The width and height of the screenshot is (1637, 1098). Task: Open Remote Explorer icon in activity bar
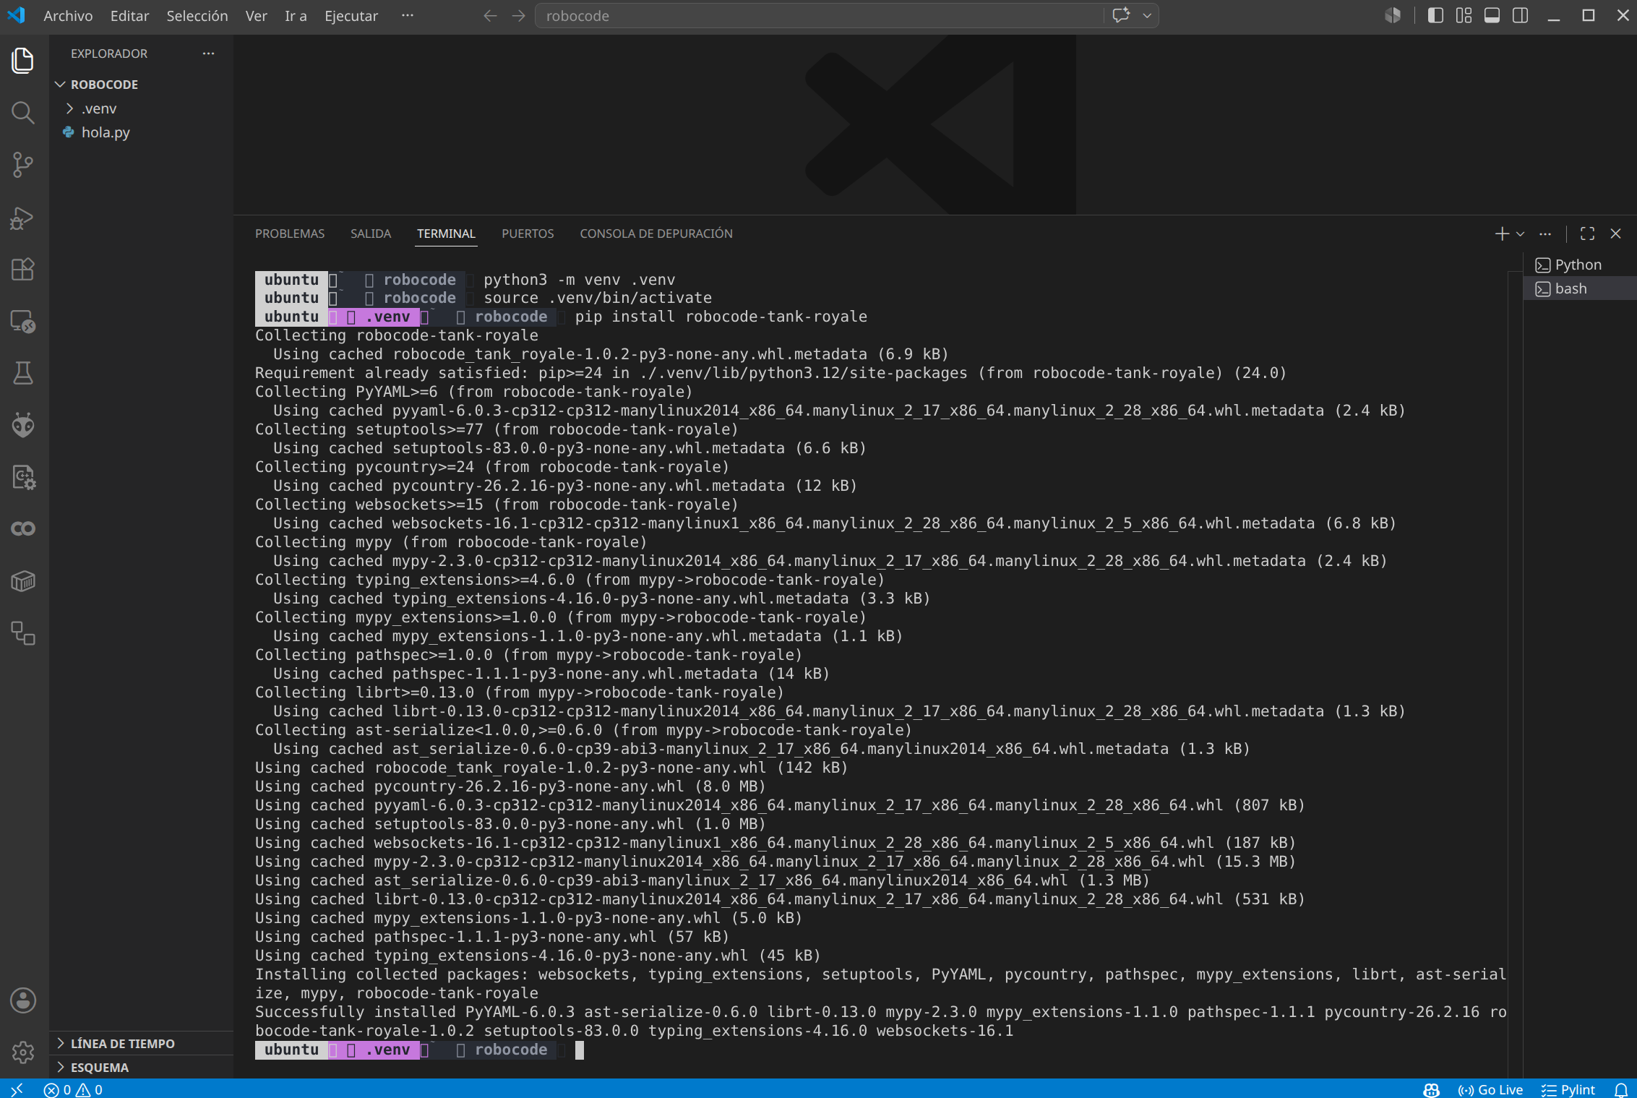[x=23, y=322]
